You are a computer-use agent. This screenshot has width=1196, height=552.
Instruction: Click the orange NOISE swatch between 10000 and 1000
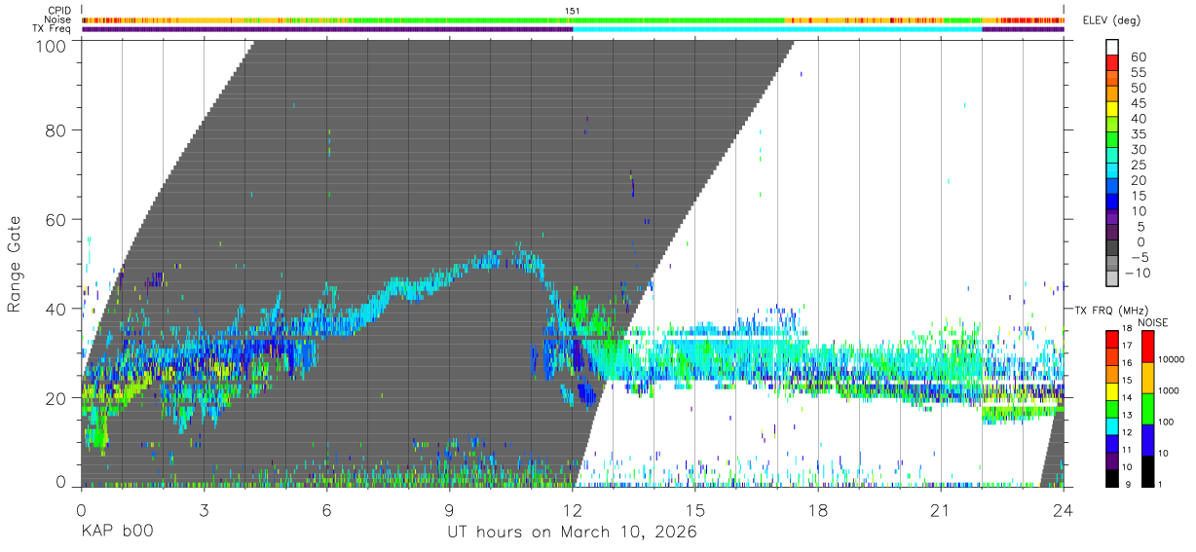pos(1149,377)
